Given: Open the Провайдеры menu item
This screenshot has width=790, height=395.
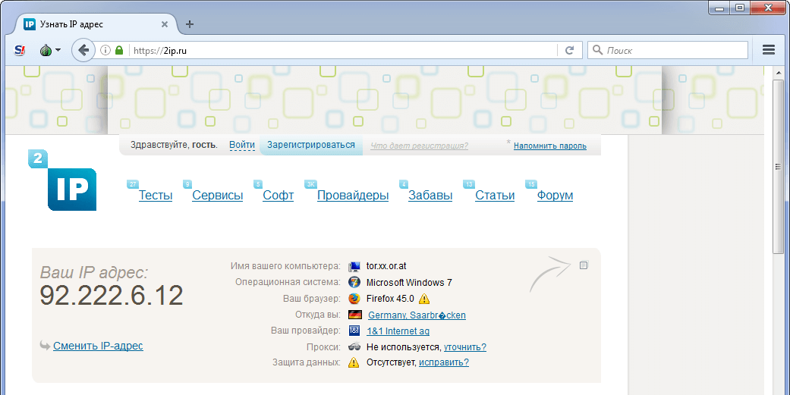Looking at the screenshot, I should pos(353,196).
